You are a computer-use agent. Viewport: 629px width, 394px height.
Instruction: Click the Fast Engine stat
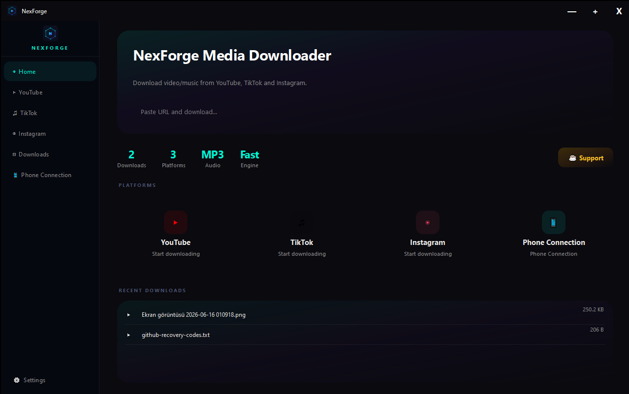pyautogui.click(x=250, y=159)
